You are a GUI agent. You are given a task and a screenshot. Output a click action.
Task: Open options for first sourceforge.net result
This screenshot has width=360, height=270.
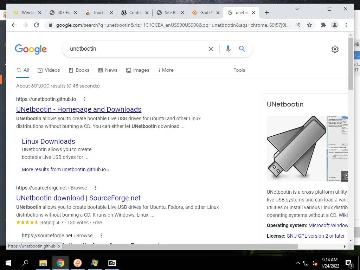click(x=96, y=188)
